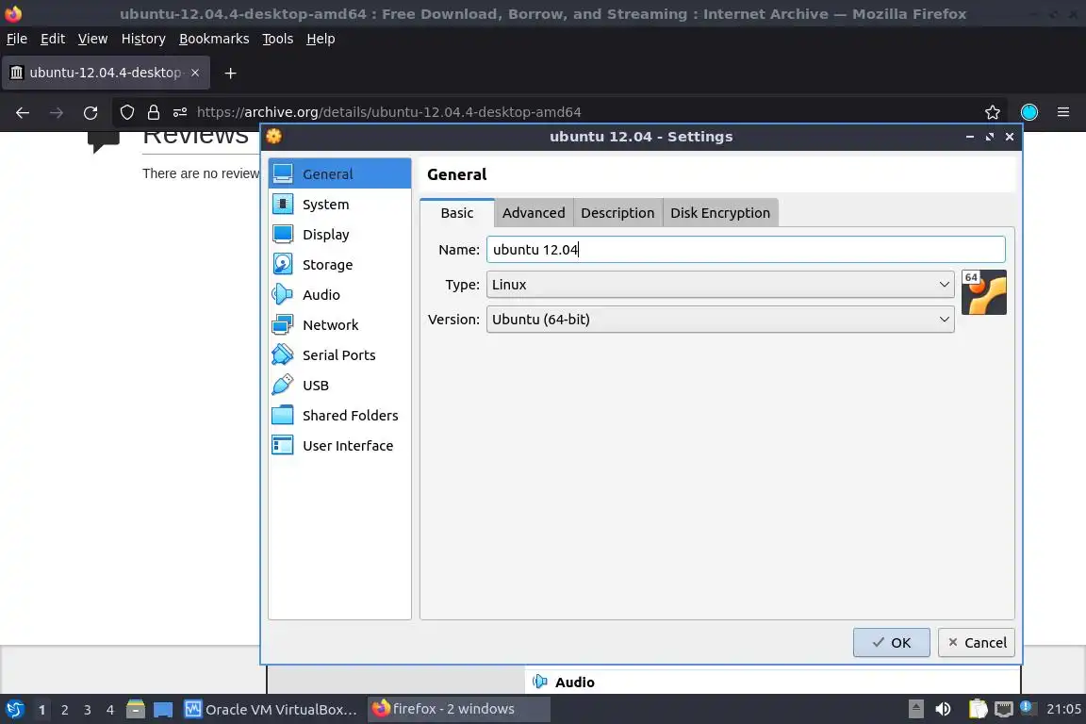Expand the Type dropdown showing Linux
This screenshot has width=1086, height=724.
pyautogui.click(x=720, y=285)
